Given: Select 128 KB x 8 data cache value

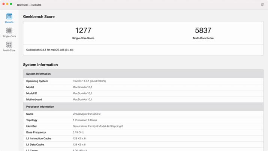Looking at the screenshot, I should tap(79, 145).
